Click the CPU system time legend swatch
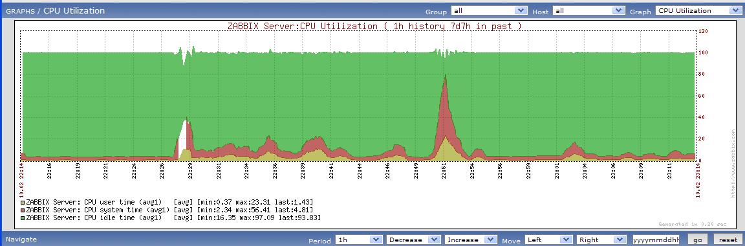The height and width of the screenshot is (246, 745). [x=23, y=210]
